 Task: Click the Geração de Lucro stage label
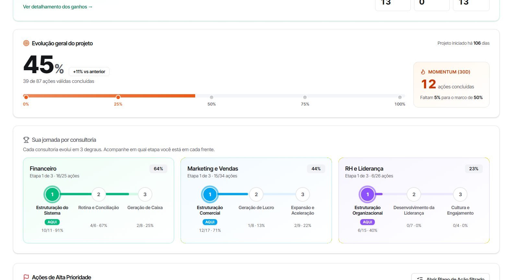point(256,207)
